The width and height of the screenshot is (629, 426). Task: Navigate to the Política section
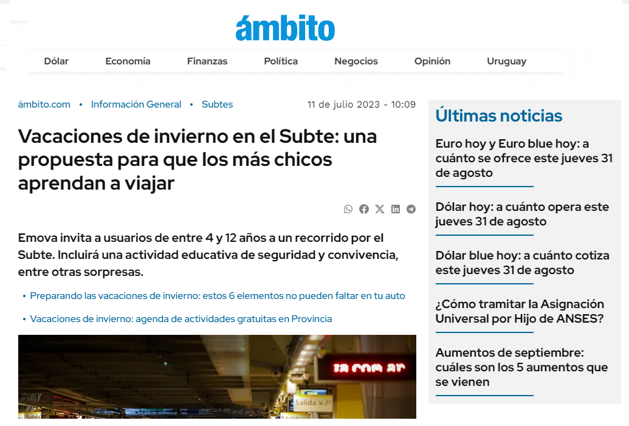click(x=281, y=61)
